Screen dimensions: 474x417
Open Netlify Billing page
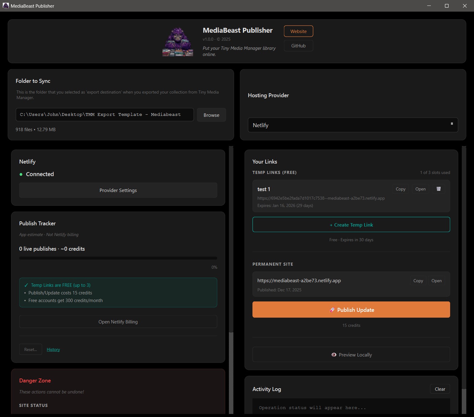pyautogui.click(x=118, y=322)
